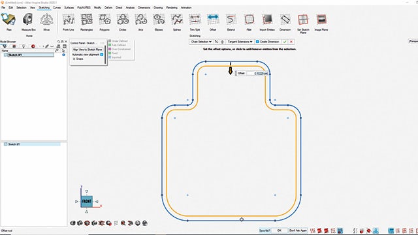Click OK on the Save file prompt

point(279,230)
